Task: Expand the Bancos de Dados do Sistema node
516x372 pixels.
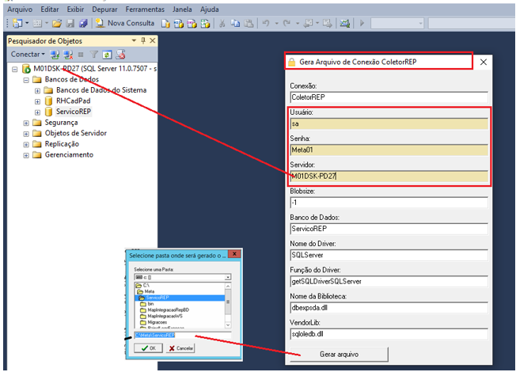Action: 37,90
